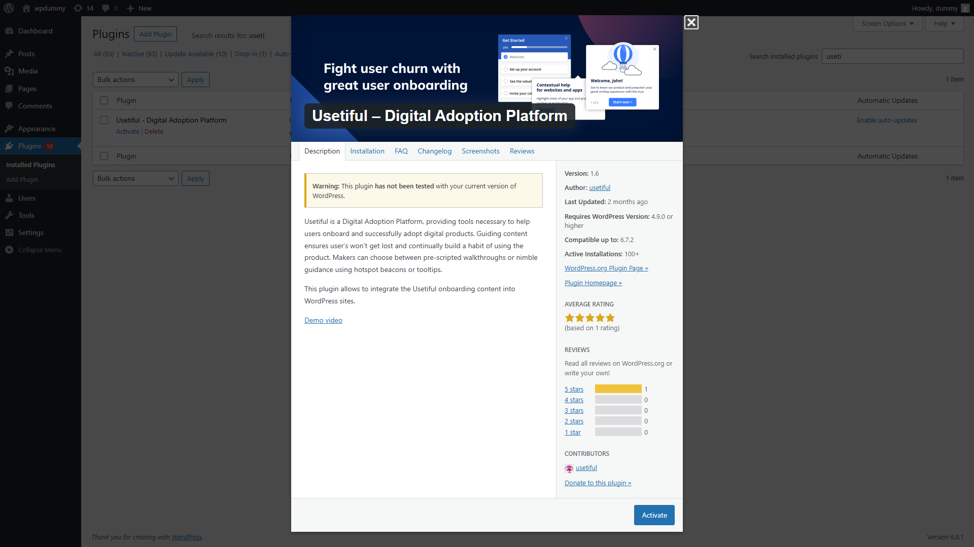Switch to the Screenshots tab

[x=480, y=151]
